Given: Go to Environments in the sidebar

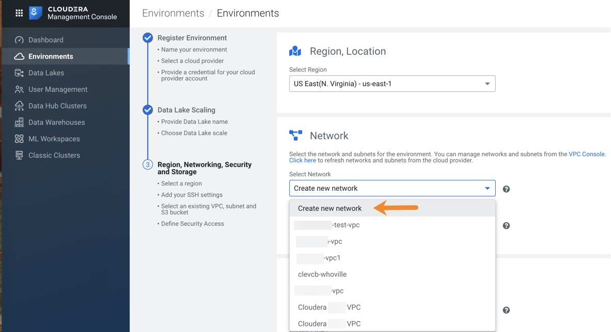Looking at the screenshot, I should (66, 56).
